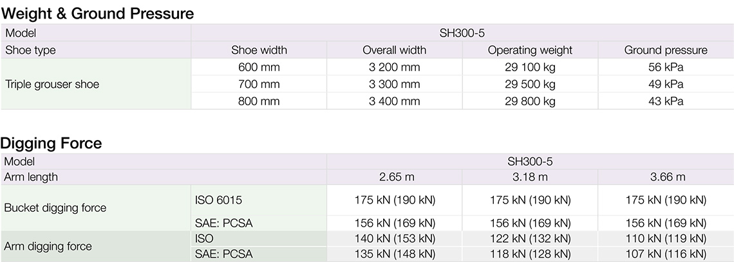Image resolution: width=734 pixels, height=262 pixels.
Task: Select the 29 800 kg operating weight cell
Action: coord(530,101)
